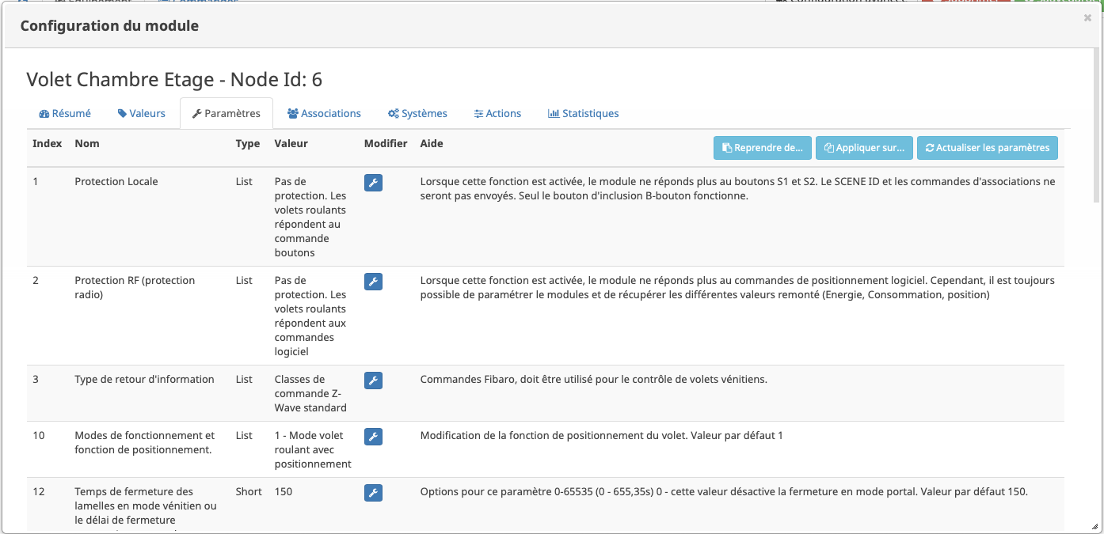
Task: Click the wrench icon for Protection RF
Action: [x=373, y=282]
